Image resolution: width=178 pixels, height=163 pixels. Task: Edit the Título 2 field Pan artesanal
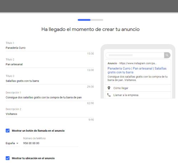[50, 64]
